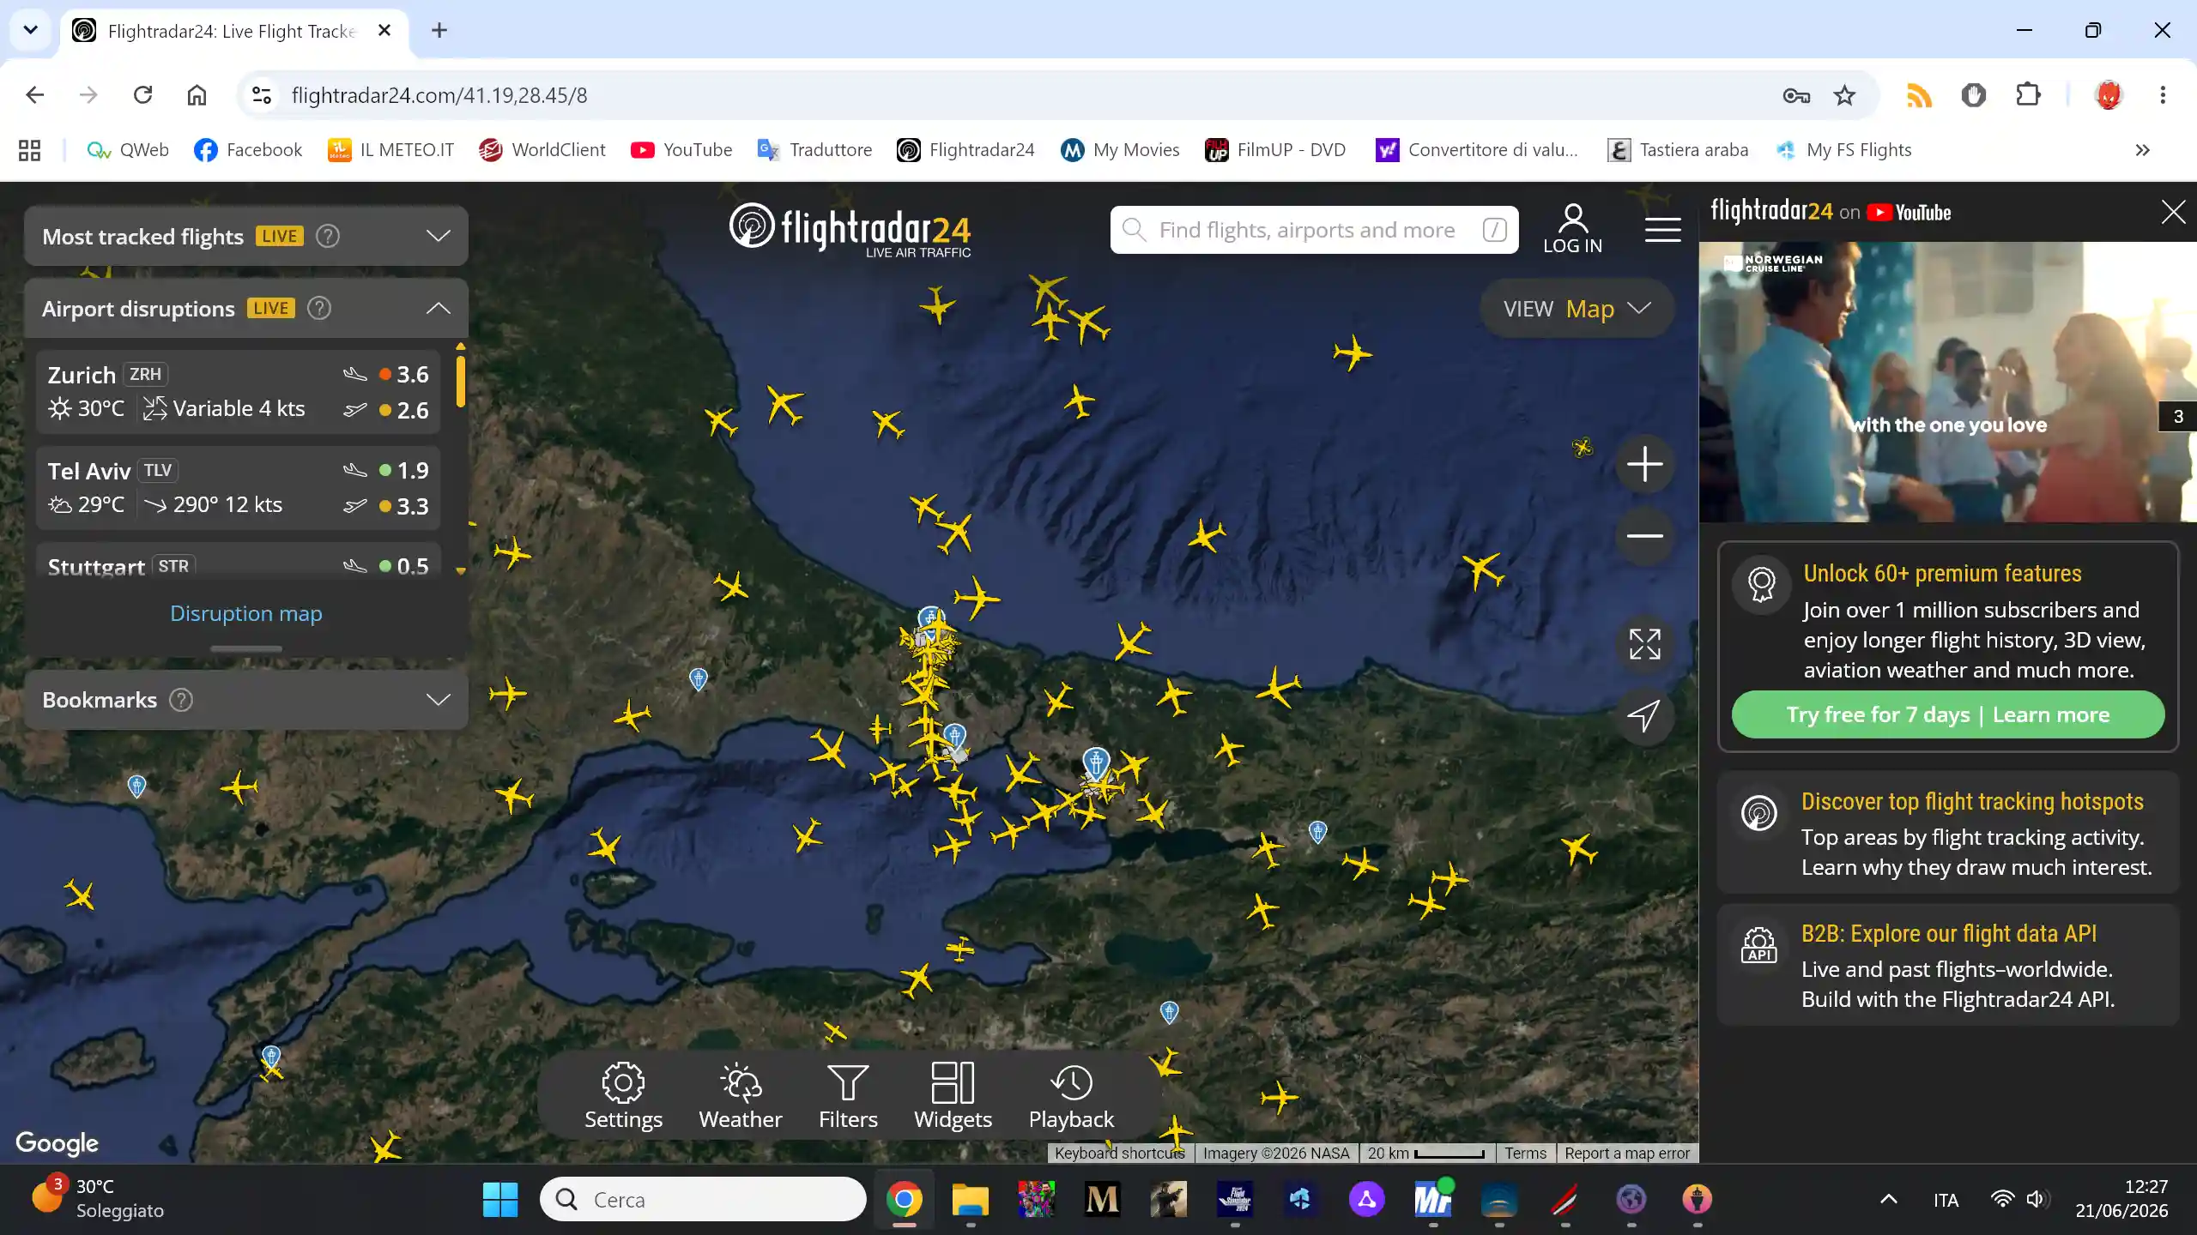Zoom out the map with minus button
This screenshot has width=2197, height=1235.
pos(1644,536)
